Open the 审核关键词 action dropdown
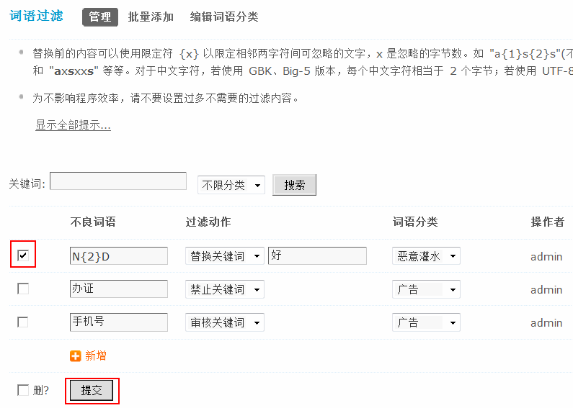The width and height of the screenshot is (573, 408). point(224,322)
